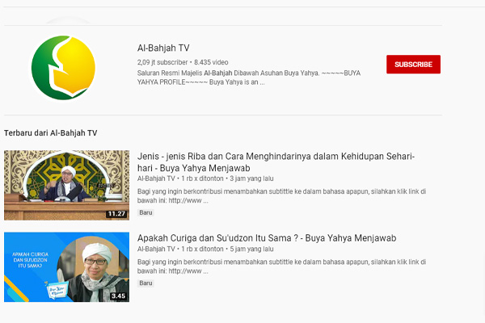The image size is (485, 323).
Task: Click '2,09 jt subscriber • 8.435 video' text
Action: point(183,62)
